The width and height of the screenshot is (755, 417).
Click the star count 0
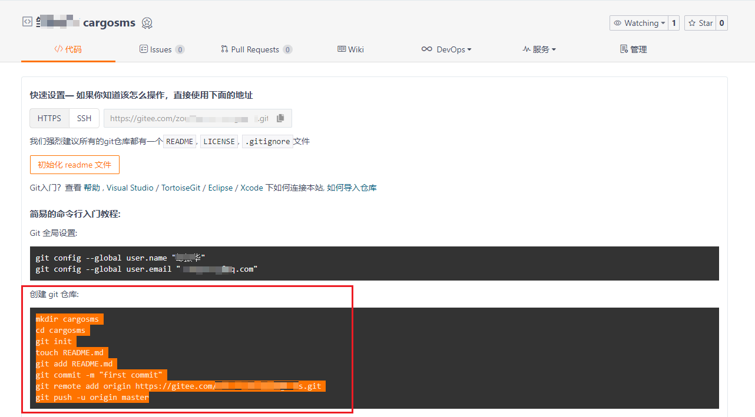tap(722, 23)
